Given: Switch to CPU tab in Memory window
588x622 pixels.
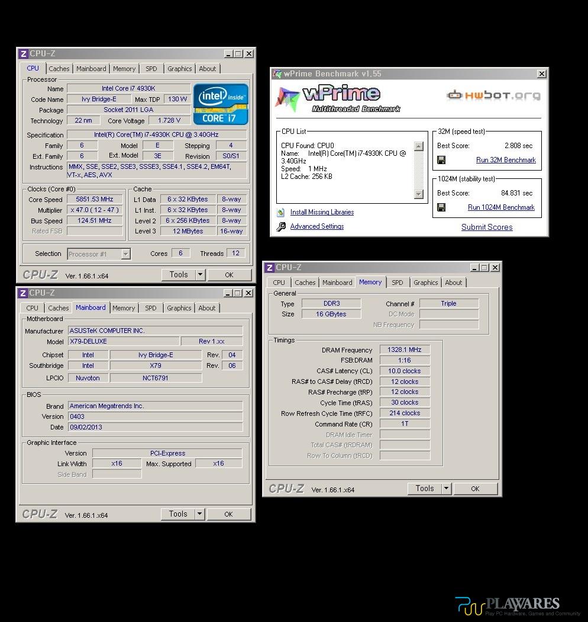Looking at the screenshot, I should click(x=279, y=283).
